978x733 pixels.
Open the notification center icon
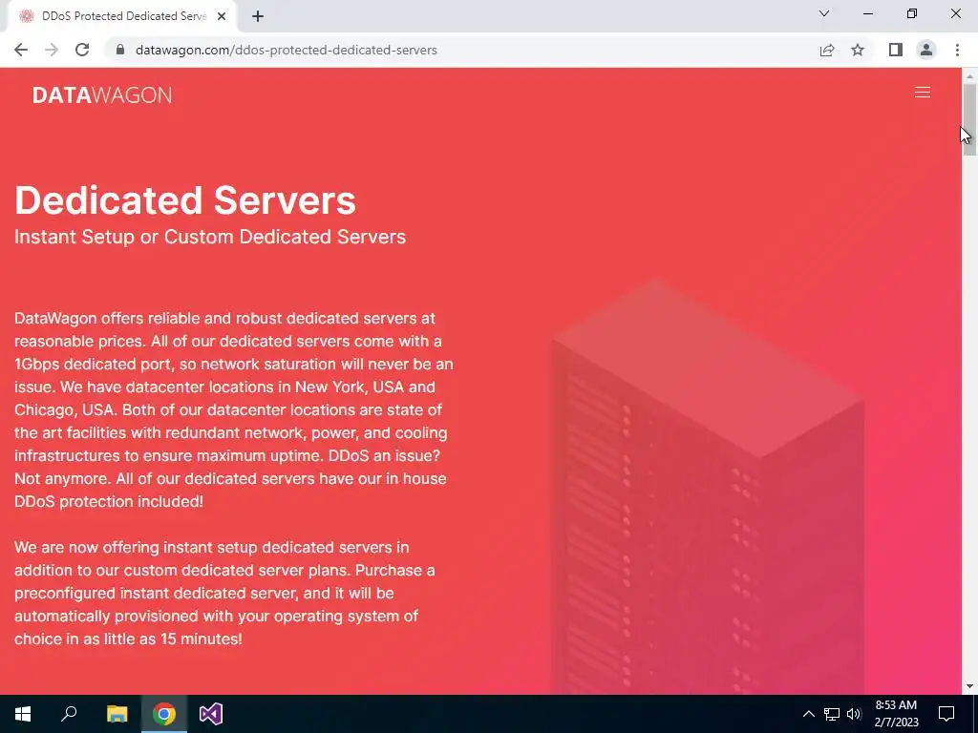[946, 714]
